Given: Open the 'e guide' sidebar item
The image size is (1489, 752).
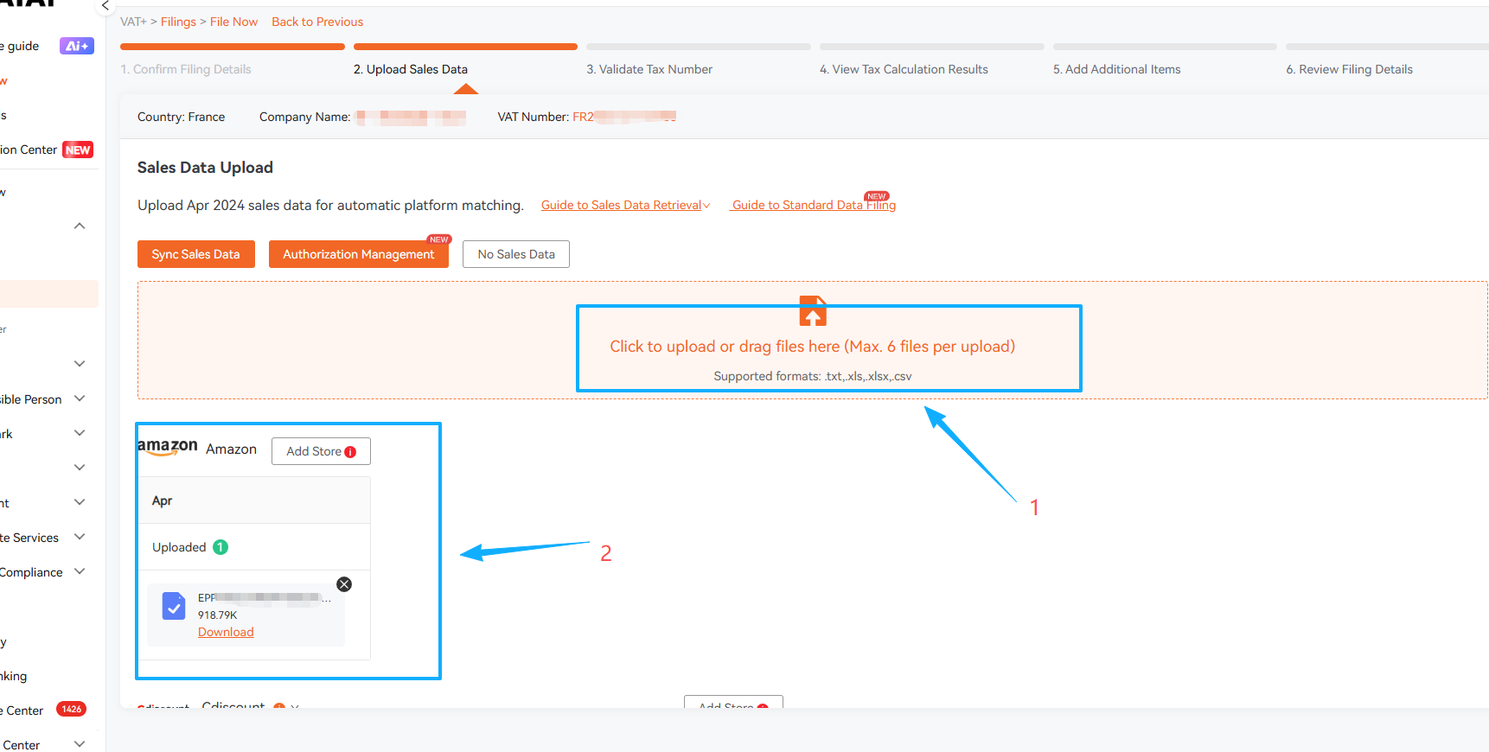Looking at the screenshot, I should pyautogui.click(x=21, y=46).
